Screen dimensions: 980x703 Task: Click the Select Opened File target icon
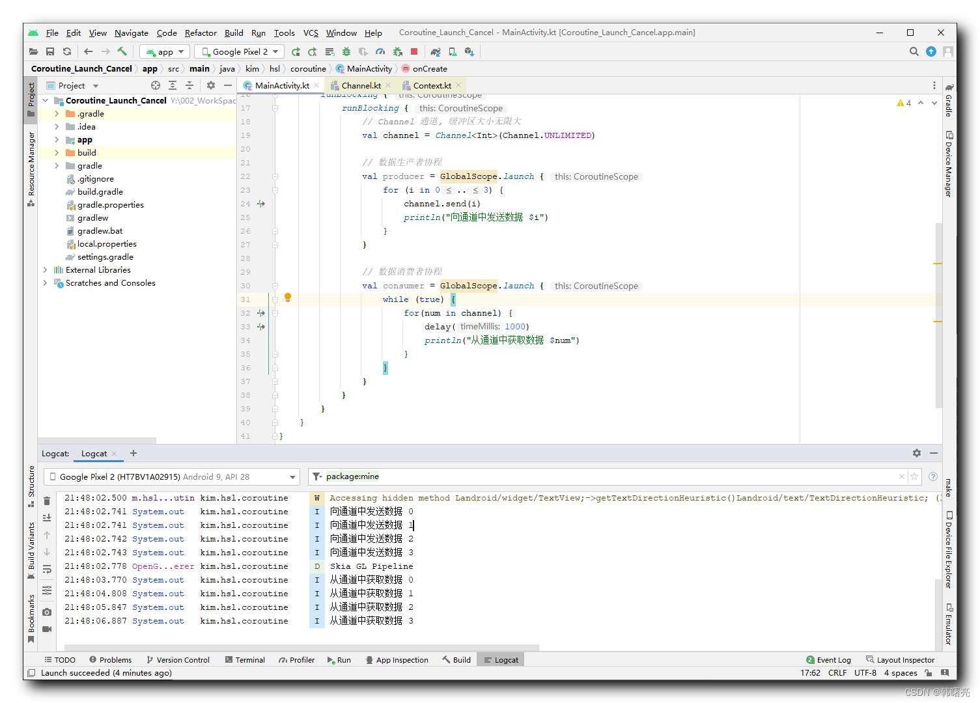click(x=156, y=85)
